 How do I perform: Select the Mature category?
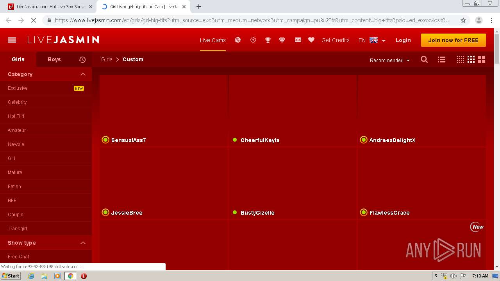click(x=46, y=173)
